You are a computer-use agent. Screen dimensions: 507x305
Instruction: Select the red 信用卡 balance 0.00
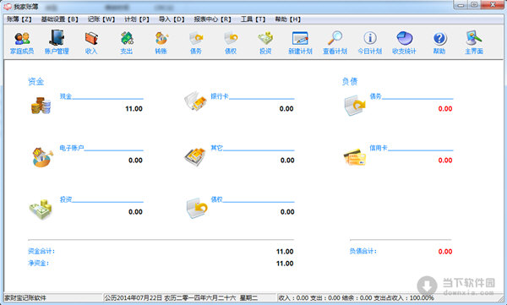coord(445,161)
